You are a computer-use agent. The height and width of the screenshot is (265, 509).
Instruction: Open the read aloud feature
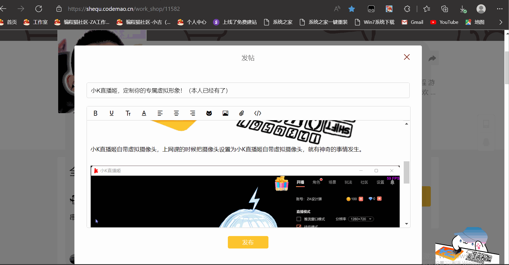(x=337, y=9)
